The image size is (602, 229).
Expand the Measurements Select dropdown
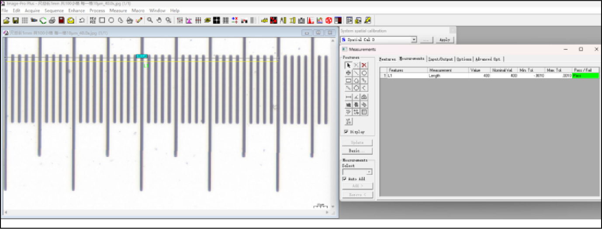(x=369, y=172)
